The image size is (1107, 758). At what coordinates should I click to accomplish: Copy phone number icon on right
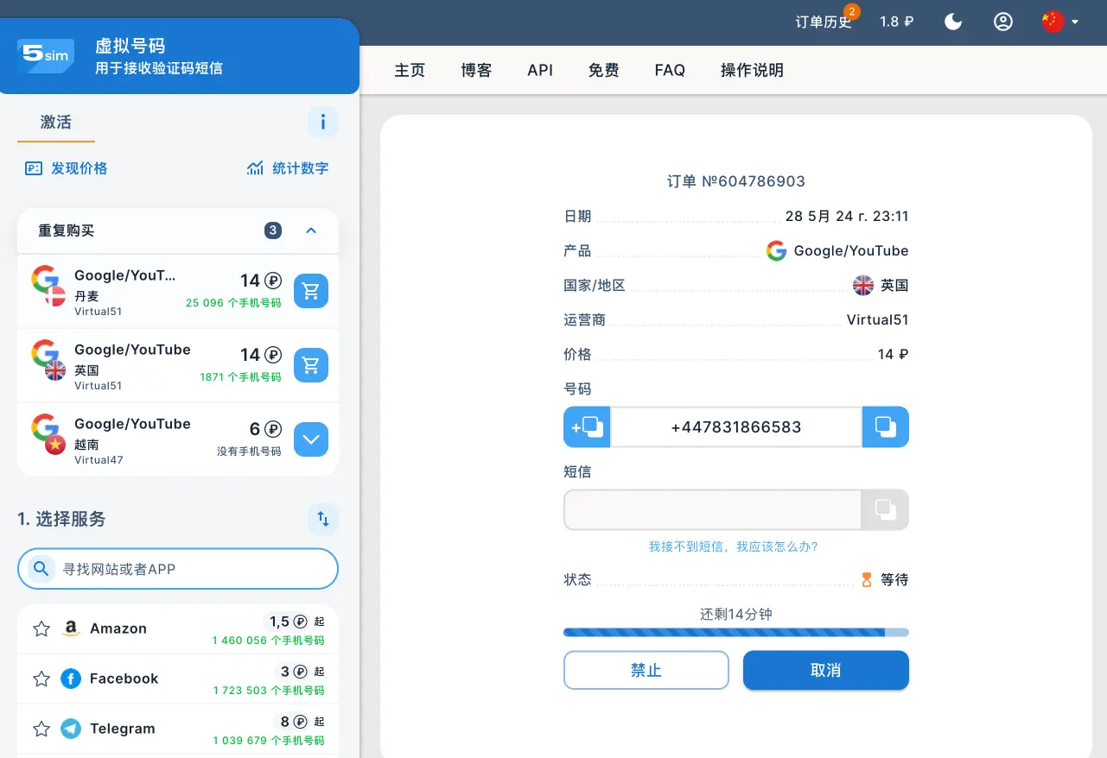click(886, 426)
